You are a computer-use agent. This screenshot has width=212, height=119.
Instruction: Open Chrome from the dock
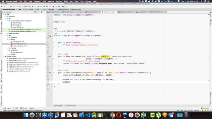click(112, 115)
